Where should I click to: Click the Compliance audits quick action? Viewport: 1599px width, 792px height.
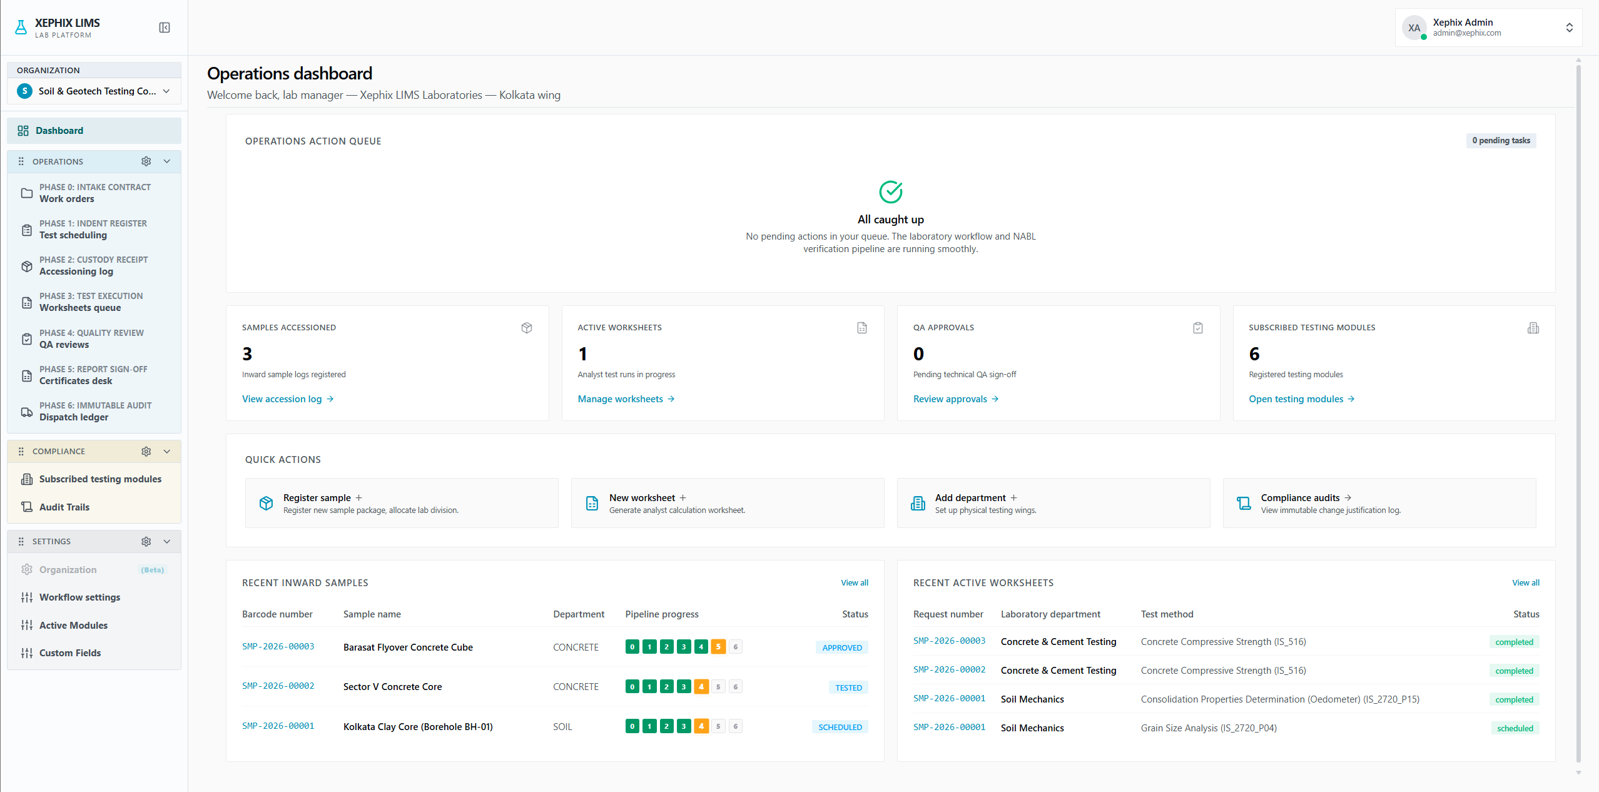(x=1379, y=503)
